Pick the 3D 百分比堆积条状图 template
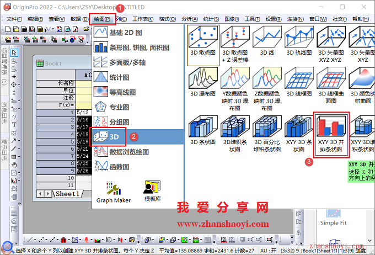This screenshot has height=255, width=375. coord(267,134)
